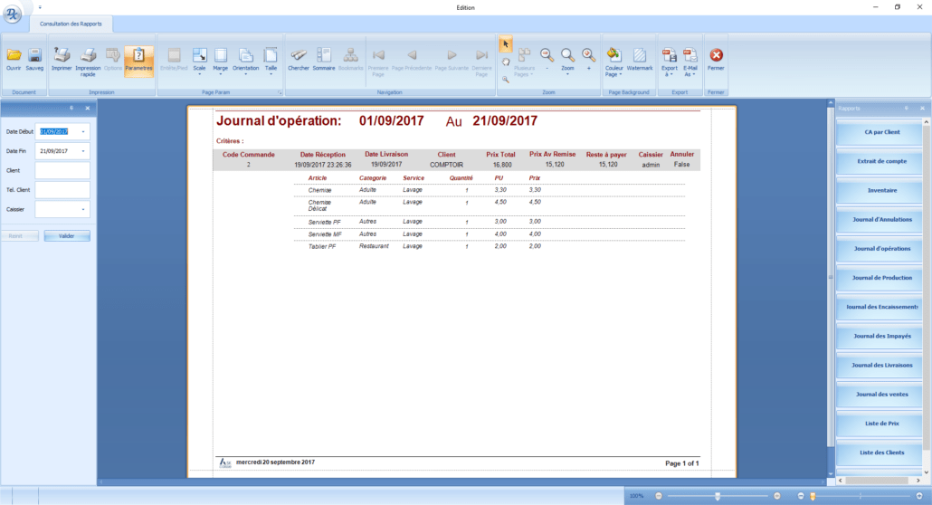Pin the parameters side panel
The height and width of the screenshot is (505, 932).
pos(71,109)
